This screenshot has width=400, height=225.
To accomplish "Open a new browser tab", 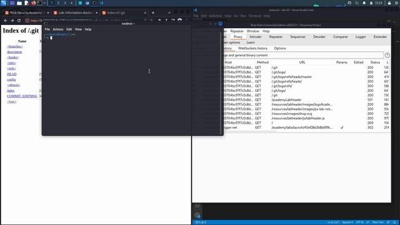I will [x=153, y=12].
